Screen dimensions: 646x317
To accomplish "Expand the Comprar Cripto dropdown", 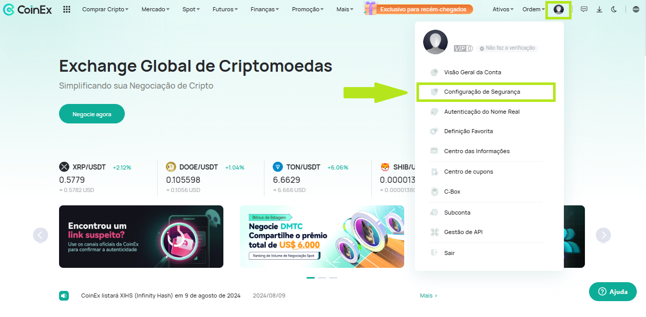I will [x=105, y=9].
